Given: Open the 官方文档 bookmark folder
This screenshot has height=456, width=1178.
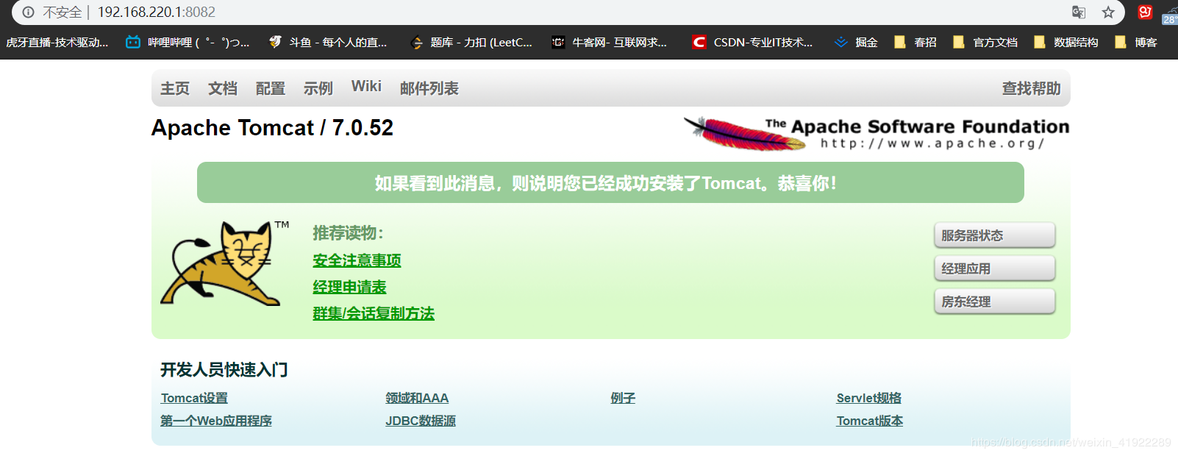Looking at the screenshot, I should pyautogui.click(x=985, y=43).
